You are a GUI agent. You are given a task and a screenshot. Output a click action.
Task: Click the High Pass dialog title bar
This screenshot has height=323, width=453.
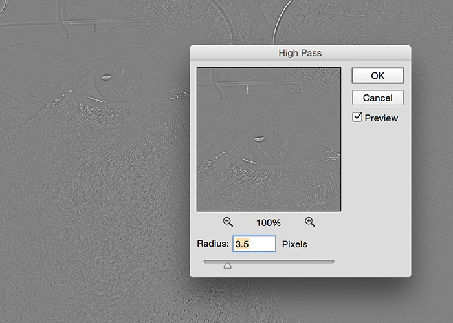300,53
